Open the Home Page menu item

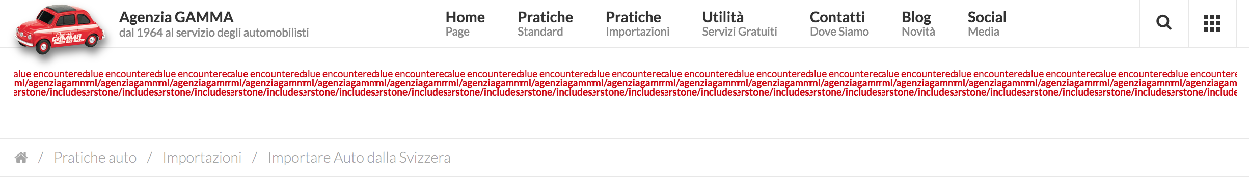pos(465,24)
